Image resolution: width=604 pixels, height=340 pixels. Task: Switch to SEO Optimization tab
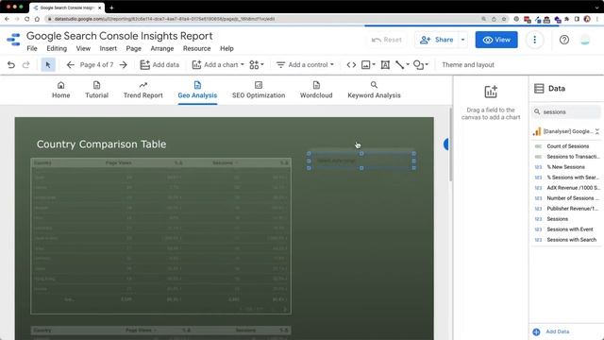259,91
